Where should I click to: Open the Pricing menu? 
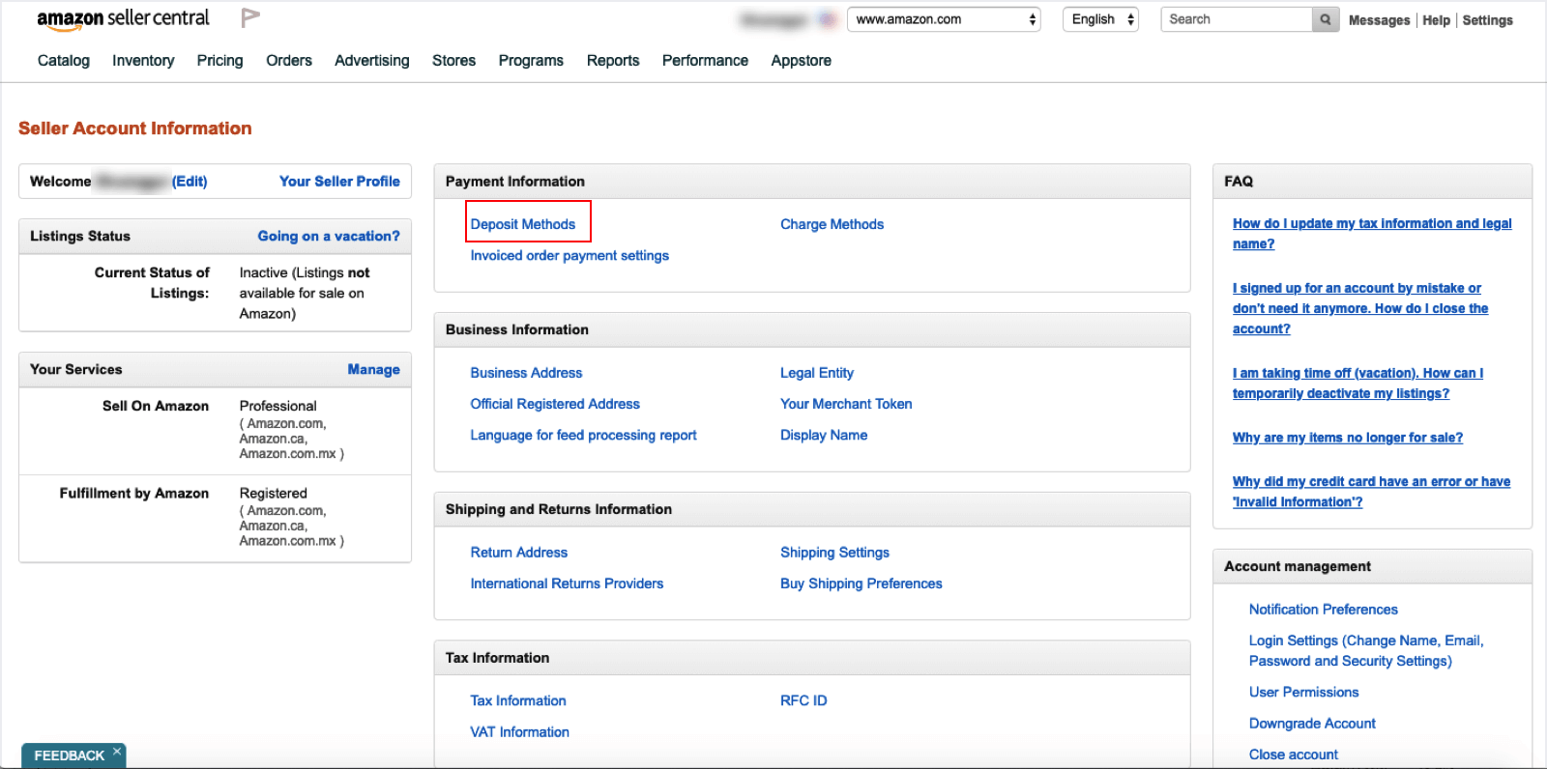point(220,60)
